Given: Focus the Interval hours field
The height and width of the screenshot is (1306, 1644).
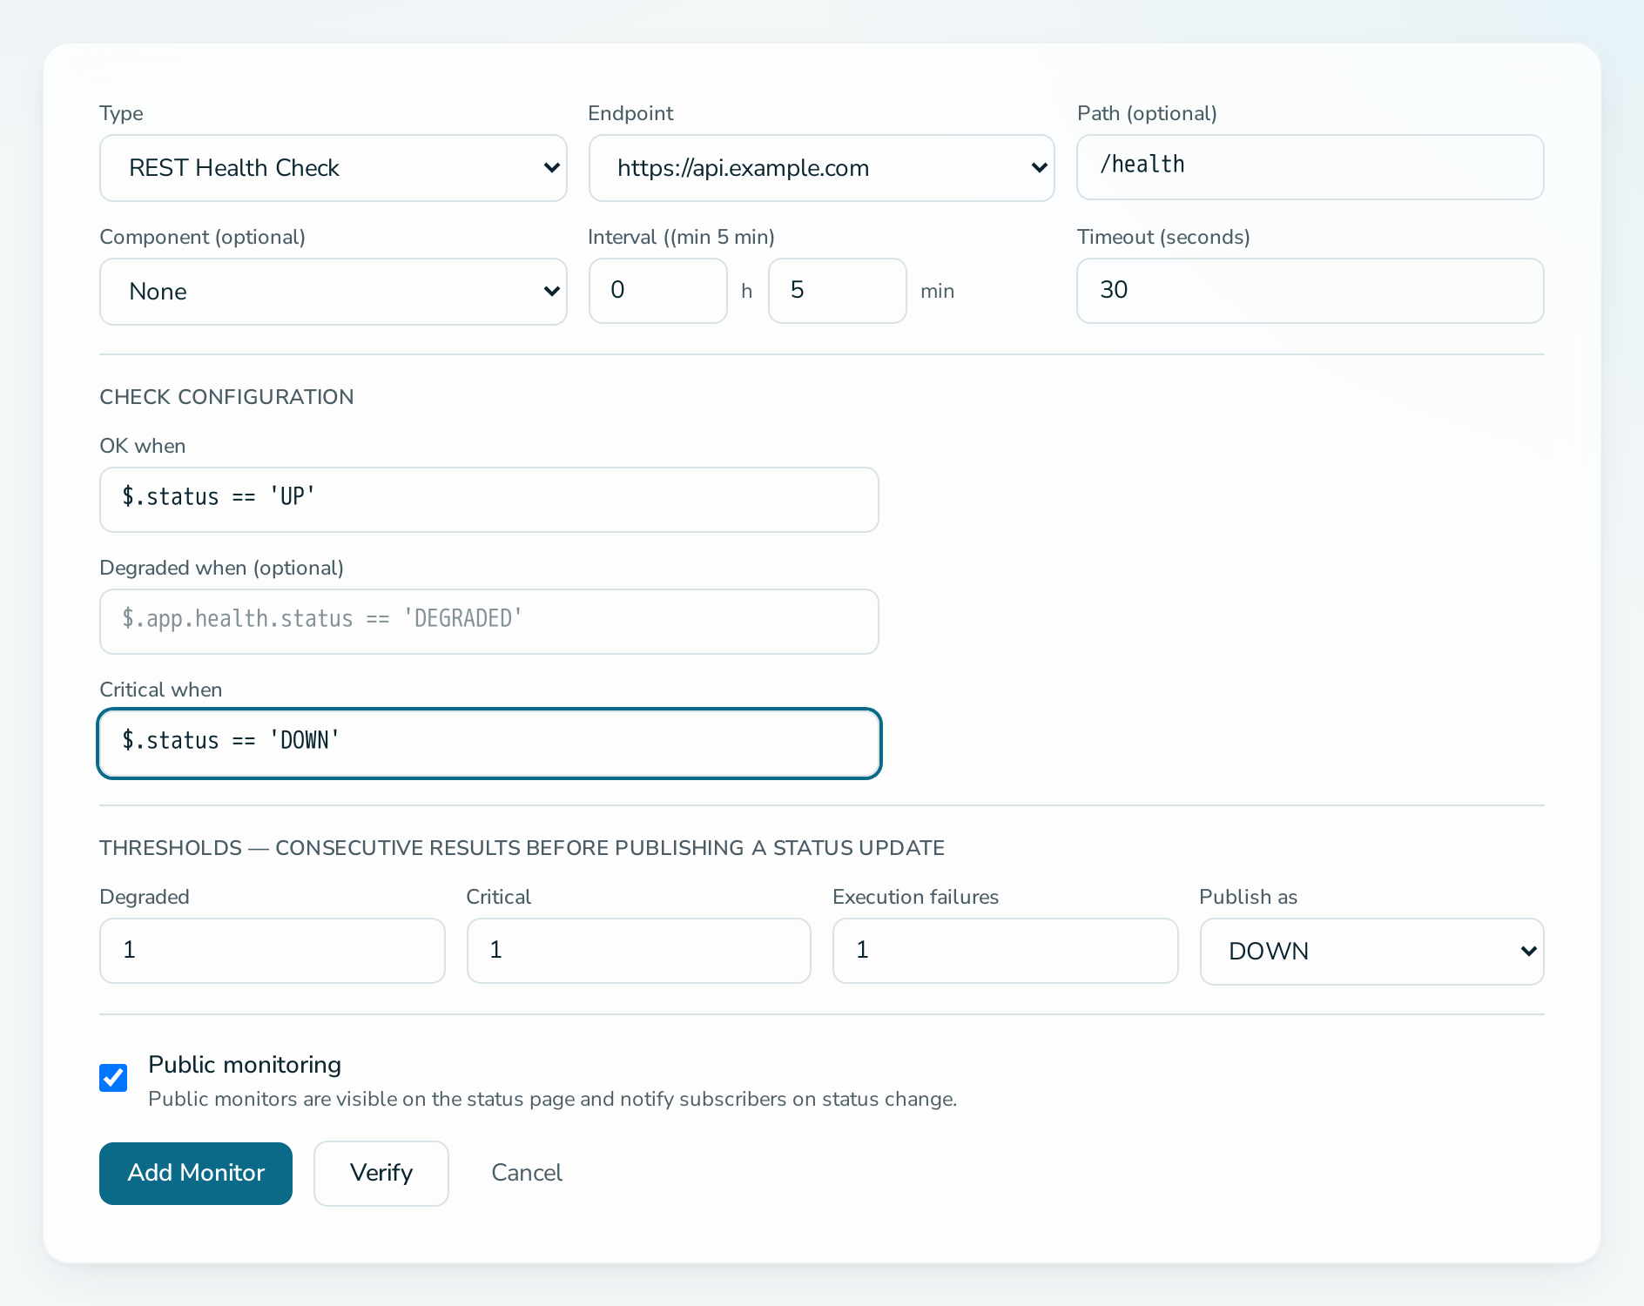Looking at the screenshot, I should click(x=657, y=291).
